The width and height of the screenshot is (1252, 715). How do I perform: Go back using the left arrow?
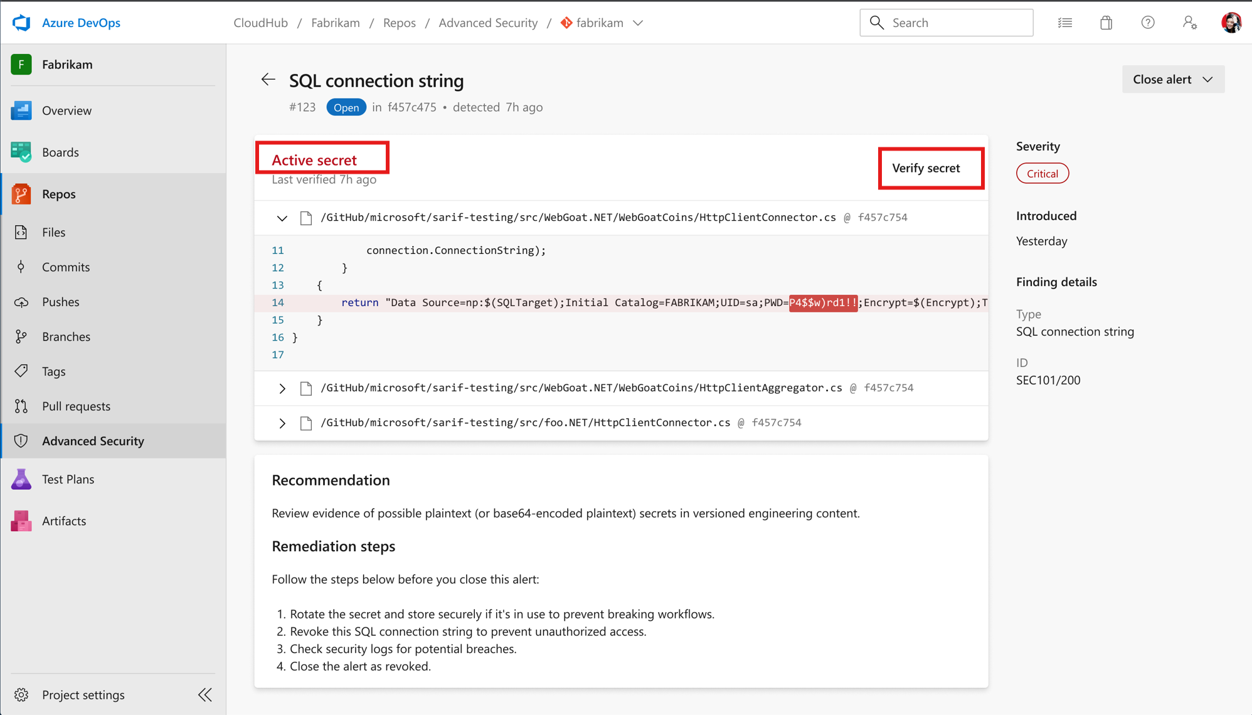point(268,80)
